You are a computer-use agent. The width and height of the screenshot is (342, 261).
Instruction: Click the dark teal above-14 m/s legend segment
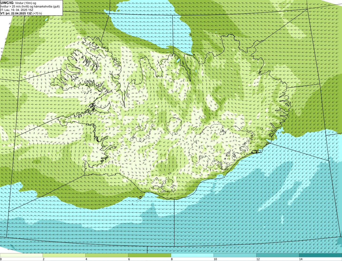tap(321, 255)
